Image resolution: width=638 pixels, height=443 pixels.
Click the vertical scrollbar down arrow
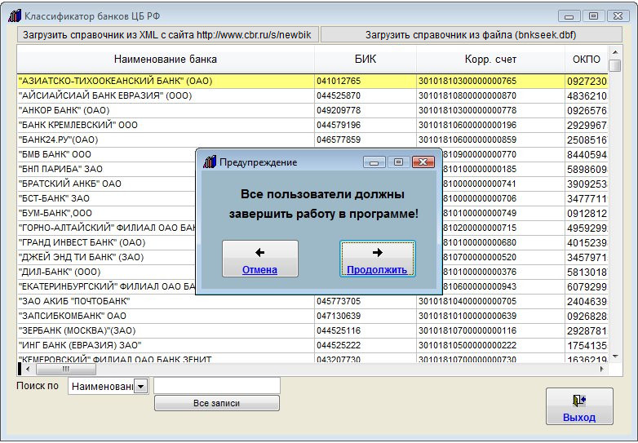tap(615, 357)
